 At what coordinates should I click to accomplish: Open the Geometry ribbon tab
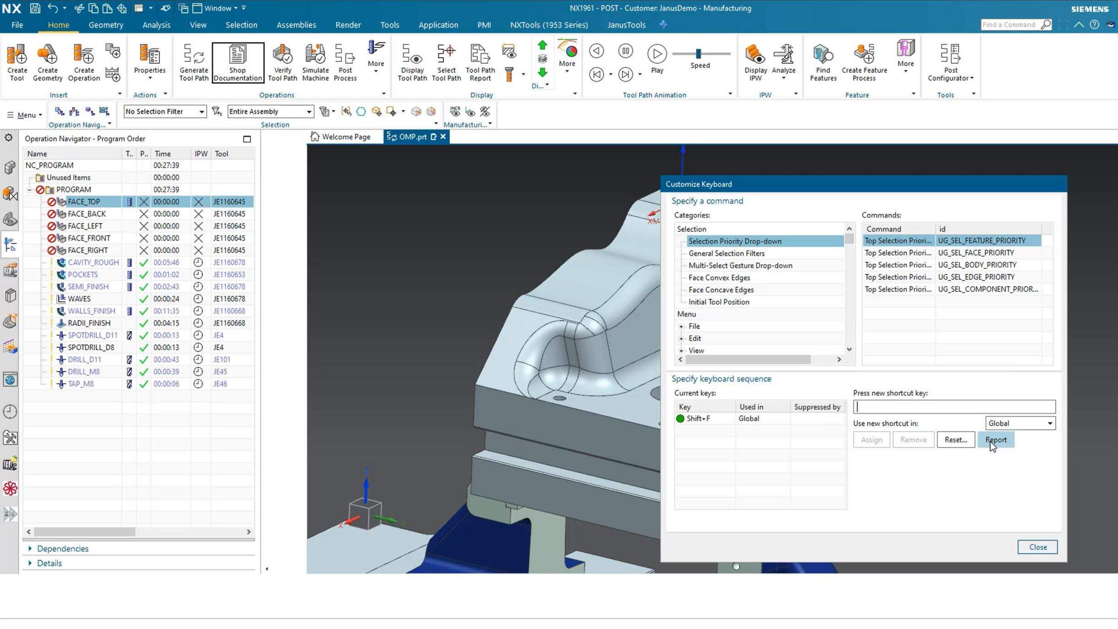106,25
